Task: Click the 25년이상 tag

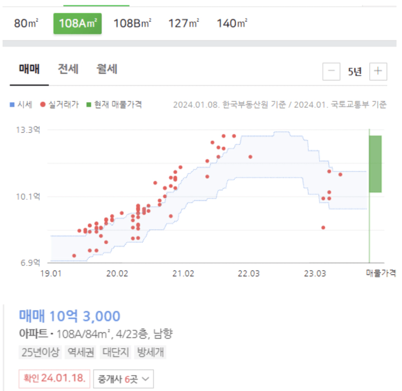Action: tap(40, 352)
